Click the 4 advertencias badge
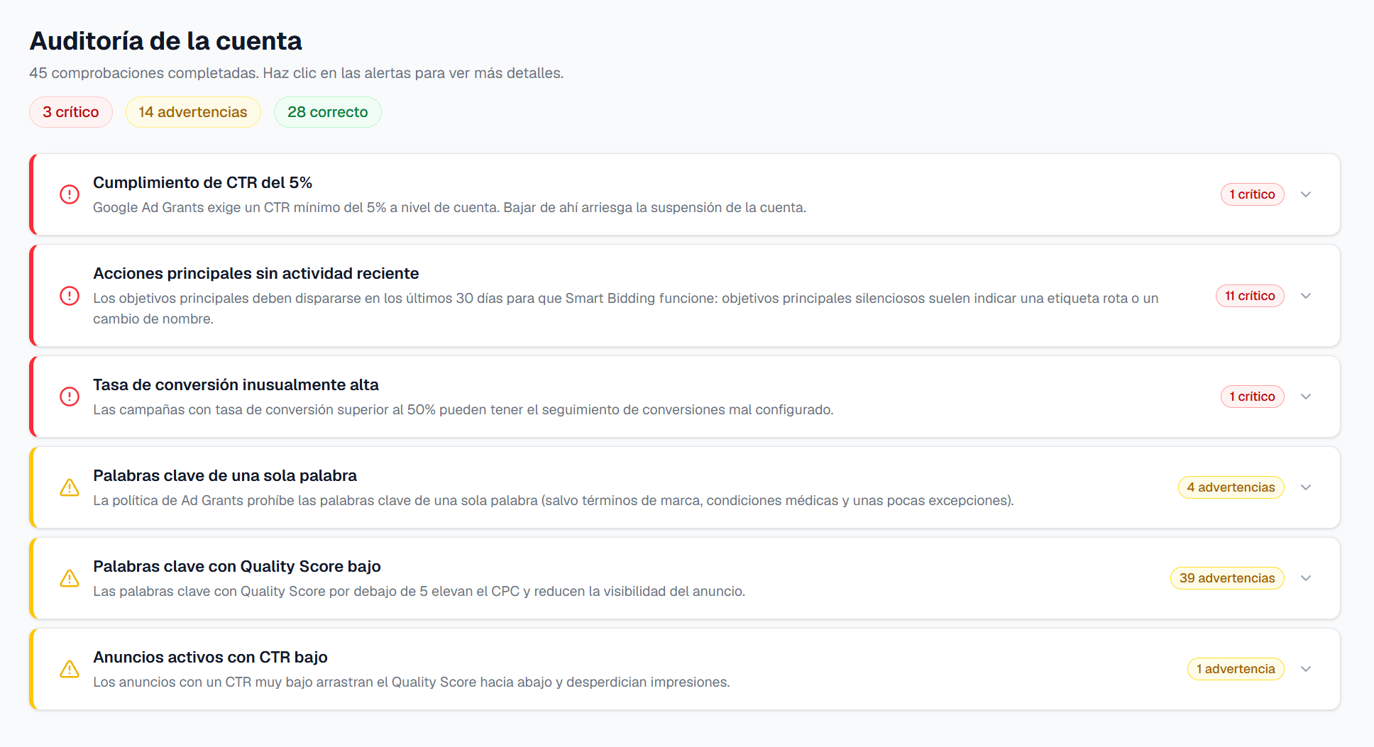 pyautogui.click(x=1231, y=487)
